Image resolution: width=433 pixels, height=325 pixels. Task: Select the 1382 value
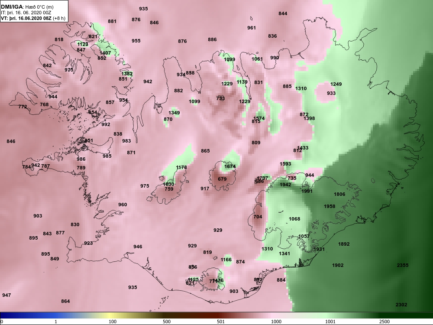(127, 74)
